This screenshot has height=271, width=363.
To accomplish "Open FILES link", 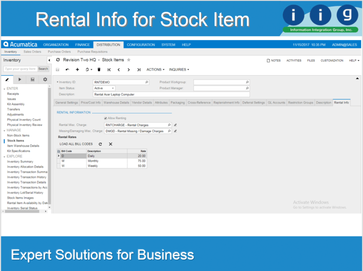I will pos(311,60).
